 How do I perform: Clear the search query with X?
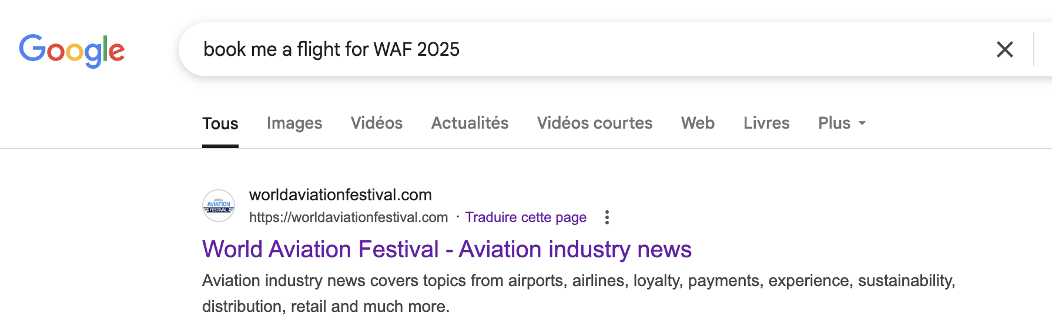(1005, 49)
